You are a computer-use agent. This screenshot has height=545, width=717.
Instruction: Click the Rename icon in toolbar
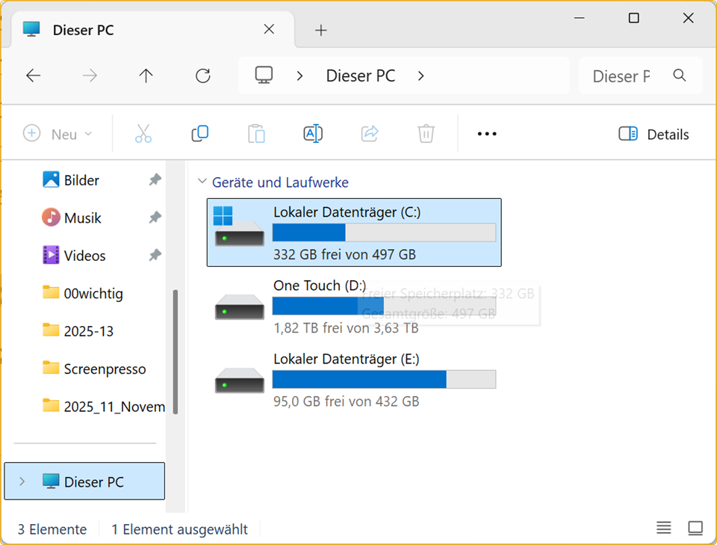pos(312,134)
